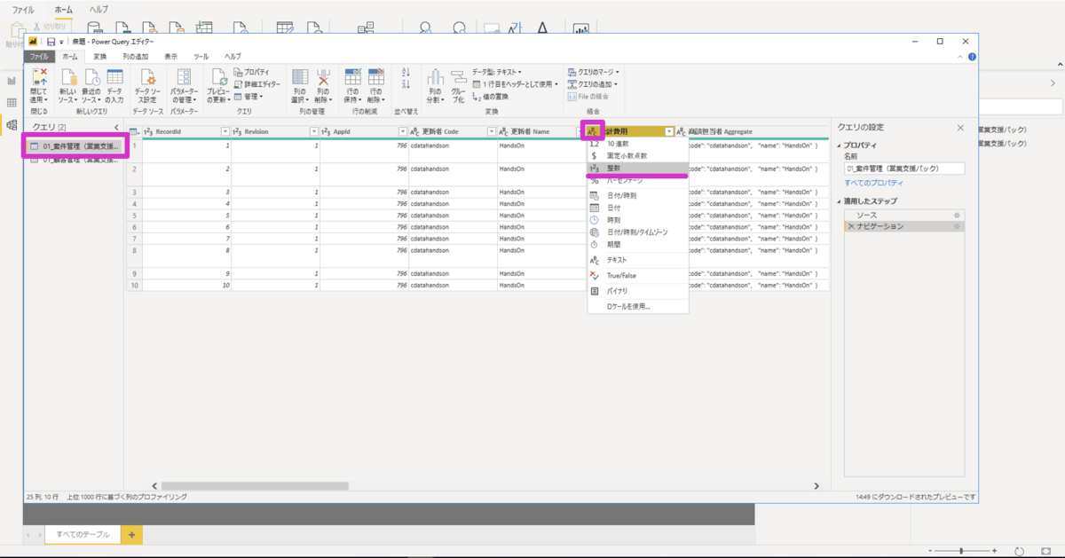Click gear icon beside ソース step

(x=956, y=216)
